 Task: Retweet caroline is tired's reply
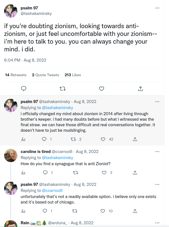pyautogui.click(x=75, y=173)
